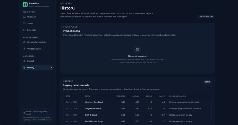Click the History clock icon in sidebar
238x125 pixels.
tap(25, 68)
